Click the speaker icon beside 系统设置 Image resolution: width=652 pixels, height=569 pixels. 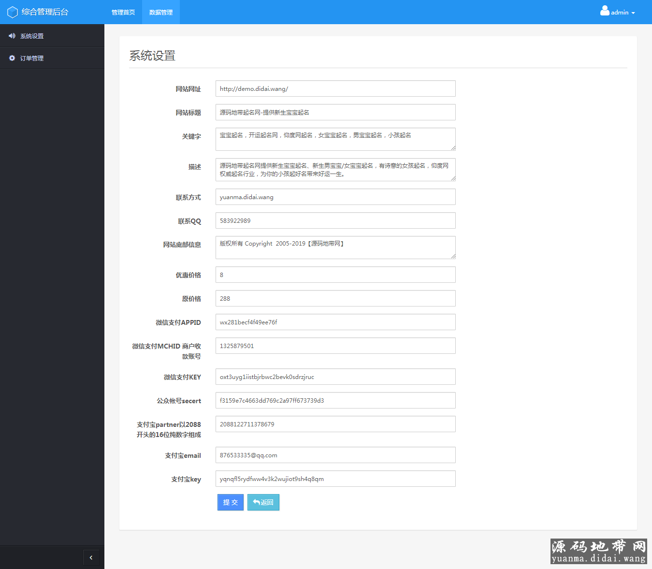point(12,36)
